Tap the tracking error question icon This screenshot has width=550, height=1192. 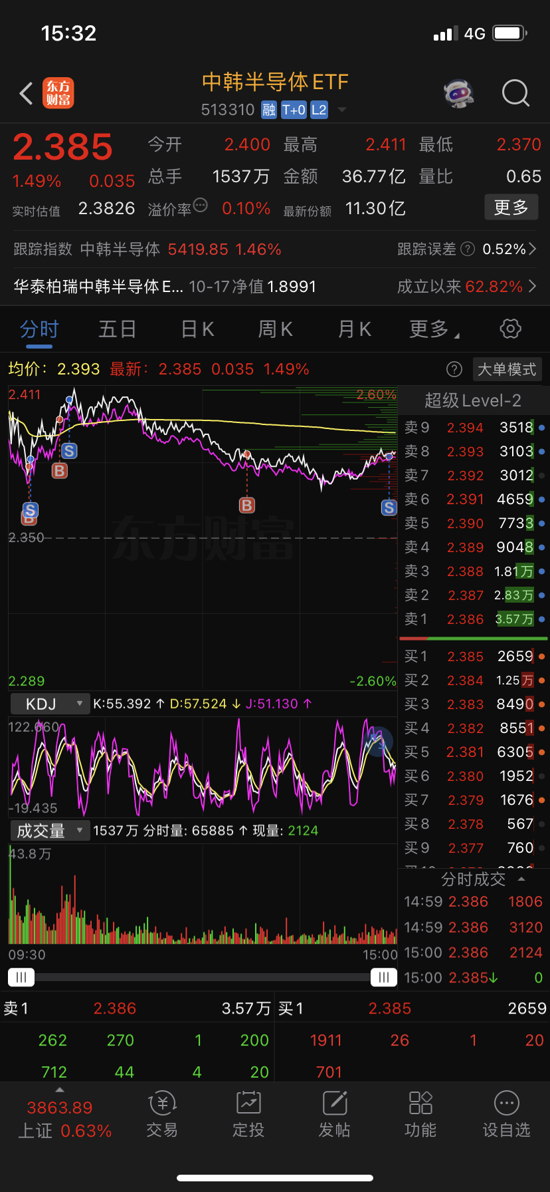point(468,249)
